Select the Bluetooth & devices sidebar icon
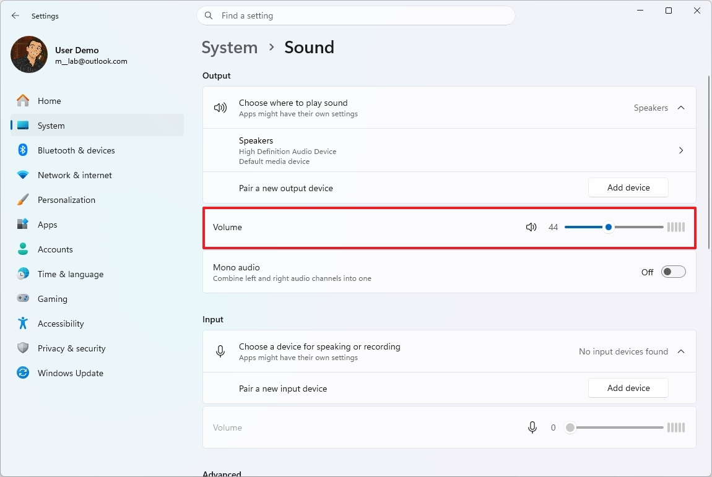This screenshot has height=477, width=712. click(x=22, y=150)
